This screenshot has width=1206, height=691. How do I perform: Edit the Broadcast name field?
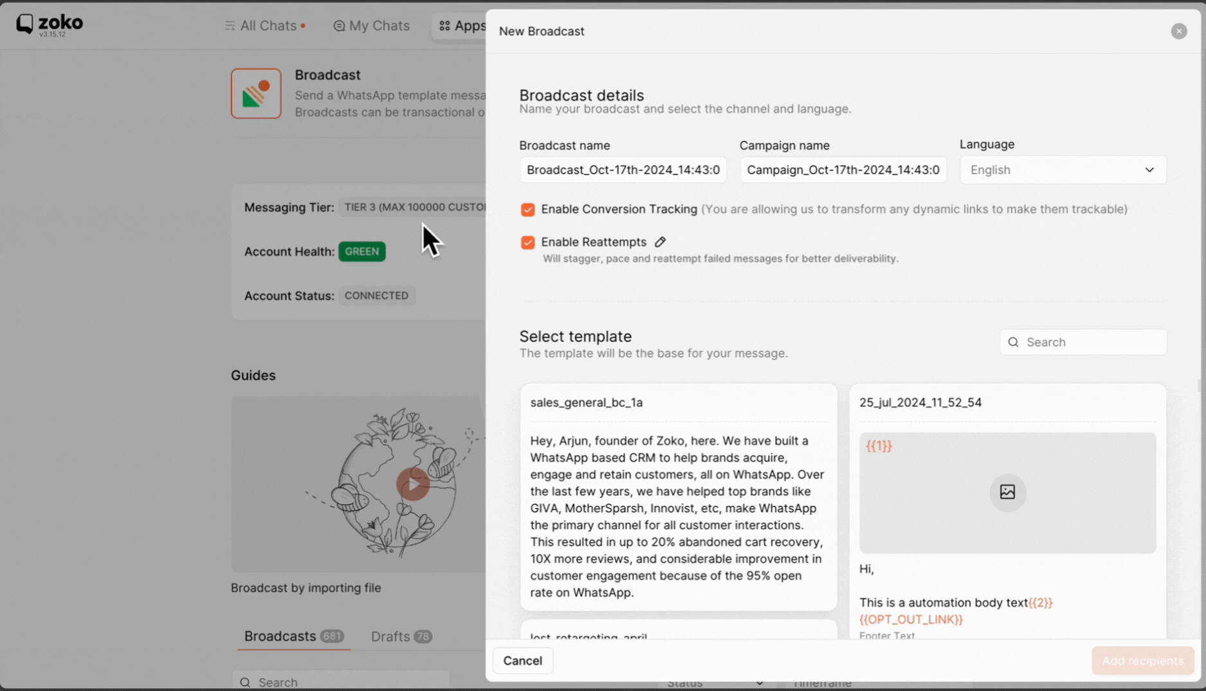click(623, 170)
